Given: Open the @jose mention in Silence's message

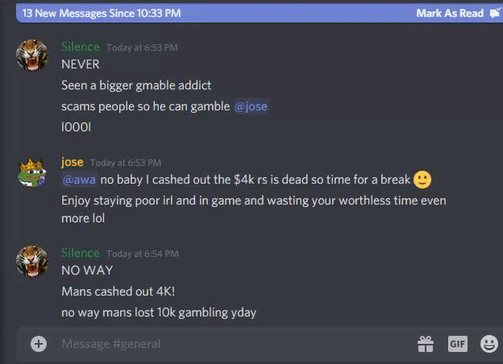Looking at the screenshot, I should pyautogui.click(x=251, y=106).
